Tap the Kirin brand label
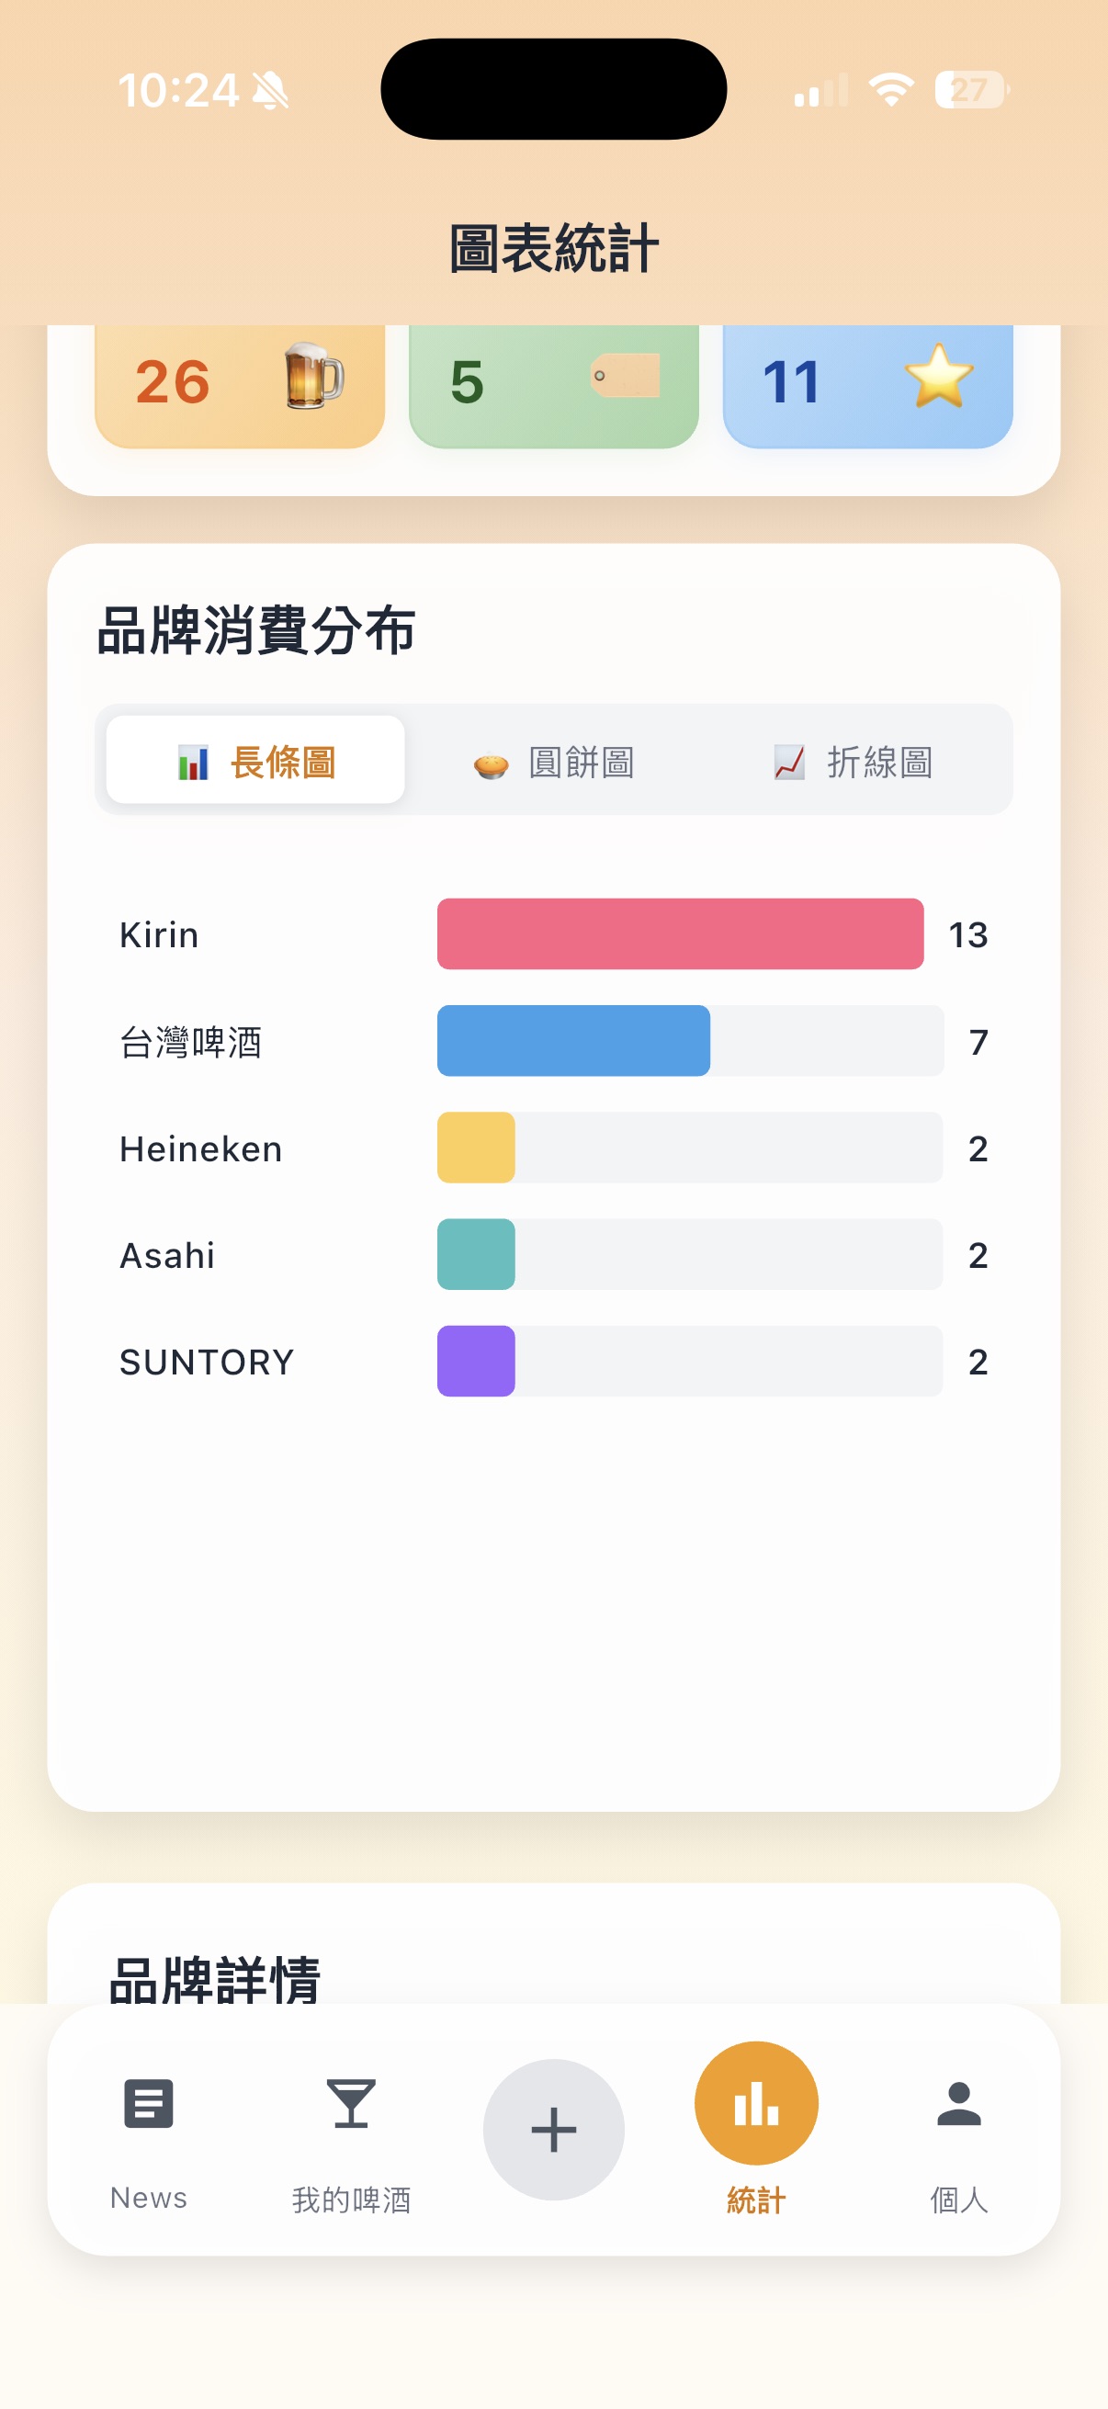Screen dimensions: 1108x2409 click(x=159, y=935)
